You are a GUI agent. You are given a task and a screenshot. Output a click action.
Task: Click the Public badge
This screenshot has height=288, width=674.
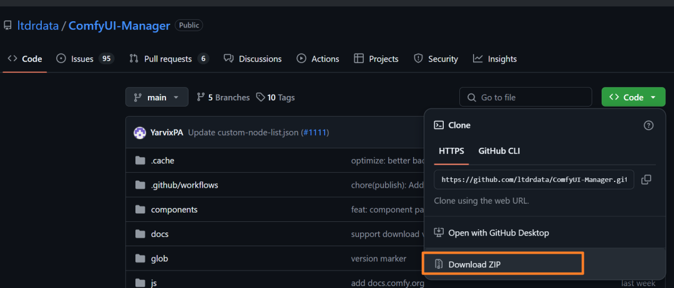pos(188,26)
